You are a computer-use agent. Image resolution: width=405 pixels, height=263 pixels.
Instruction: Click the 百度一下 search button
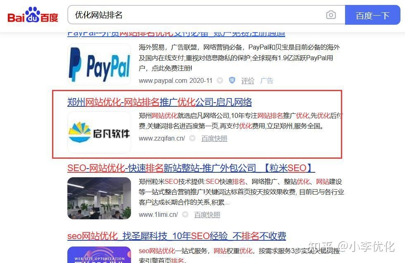click(373, 15)
